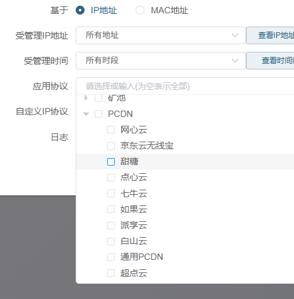Check the 矿池 checkbox
Screen dimensions: 294x299
pos(98,98)
